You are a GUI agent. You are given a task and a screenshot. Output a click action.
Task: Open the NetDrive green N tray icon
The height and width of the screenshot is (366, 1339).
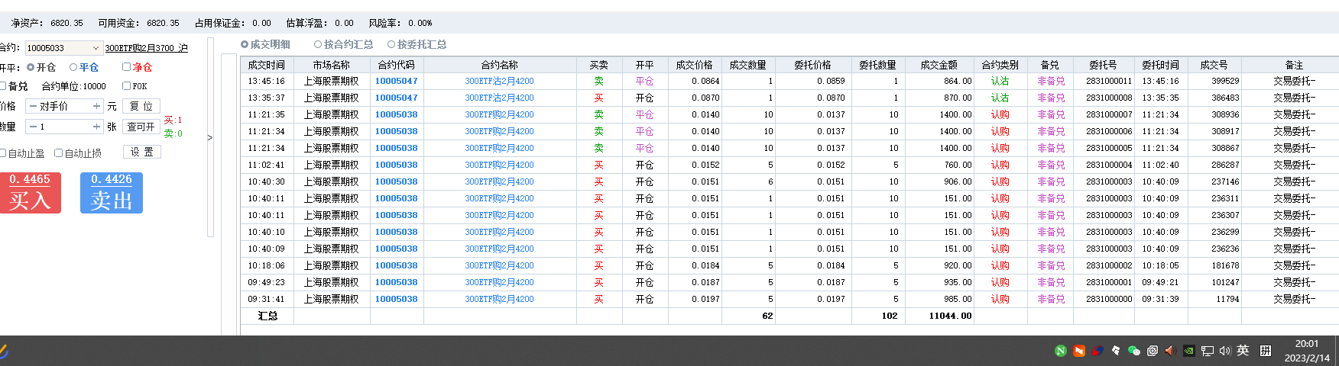(x=1060, y=351)
